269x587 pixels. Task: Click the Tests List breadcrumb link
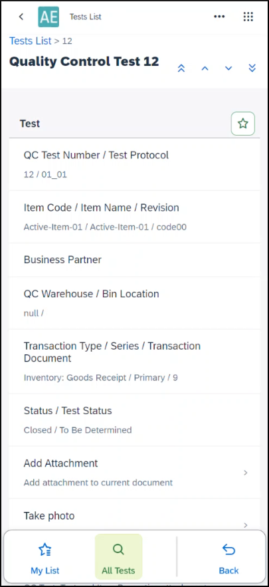pyautogui.click(x=31, y=41)
